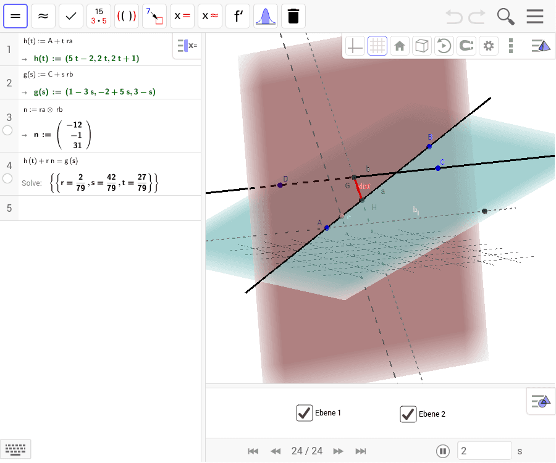Select point D in 3D view
The height and width of the screenshot is (463, 556).
coord(280,185)
